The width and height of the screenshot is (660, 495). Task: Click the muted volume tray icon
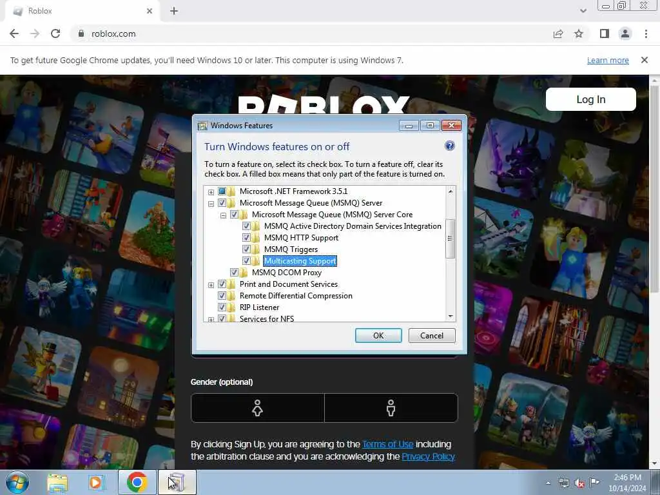(x=579, y=483)
